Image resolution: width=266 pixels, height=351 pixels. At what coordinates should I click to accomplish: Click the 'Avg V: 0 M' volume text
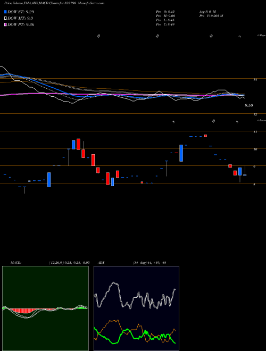coord(207,11)
